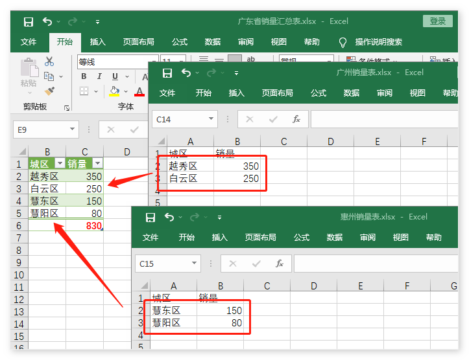Expand the Borders dropdown arrow

click(x=96, y=91)
